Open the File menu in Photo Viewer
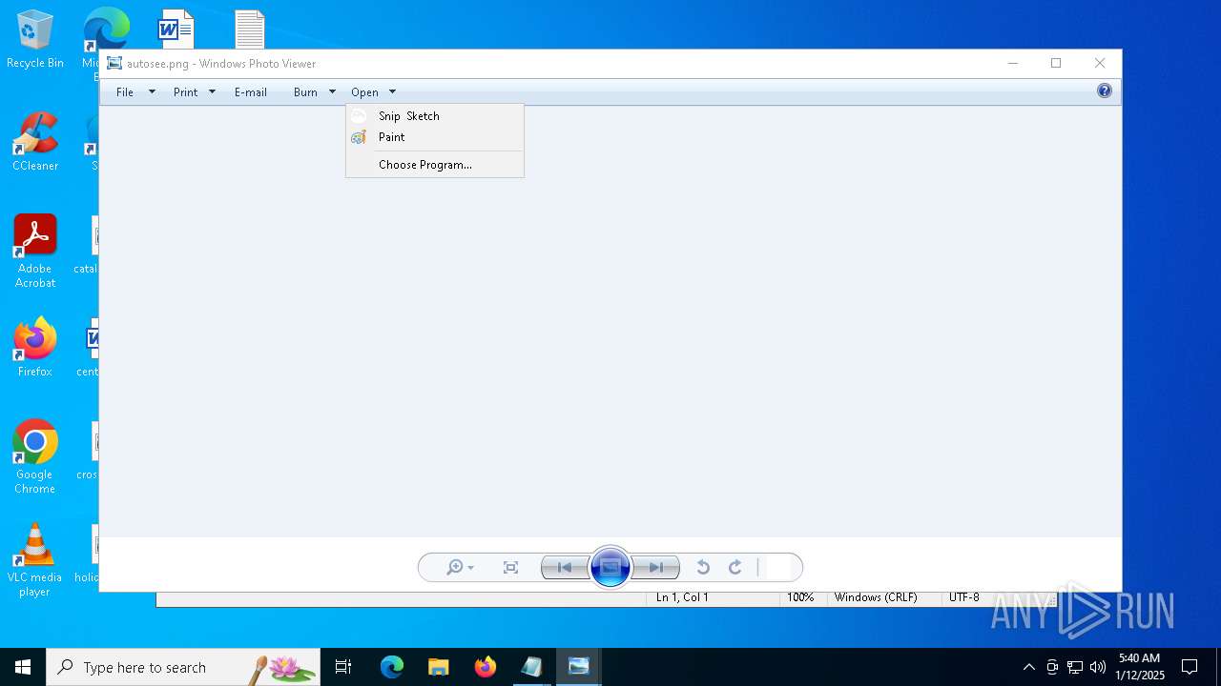The width and height of the screenshot is (1221, 686). point(125,92)
